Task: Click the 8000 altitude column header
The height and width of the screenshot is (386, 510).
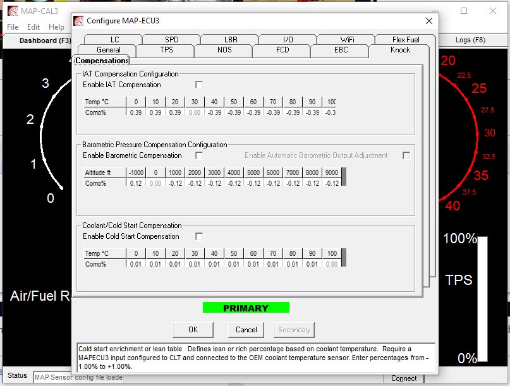Action: point(312,172)
